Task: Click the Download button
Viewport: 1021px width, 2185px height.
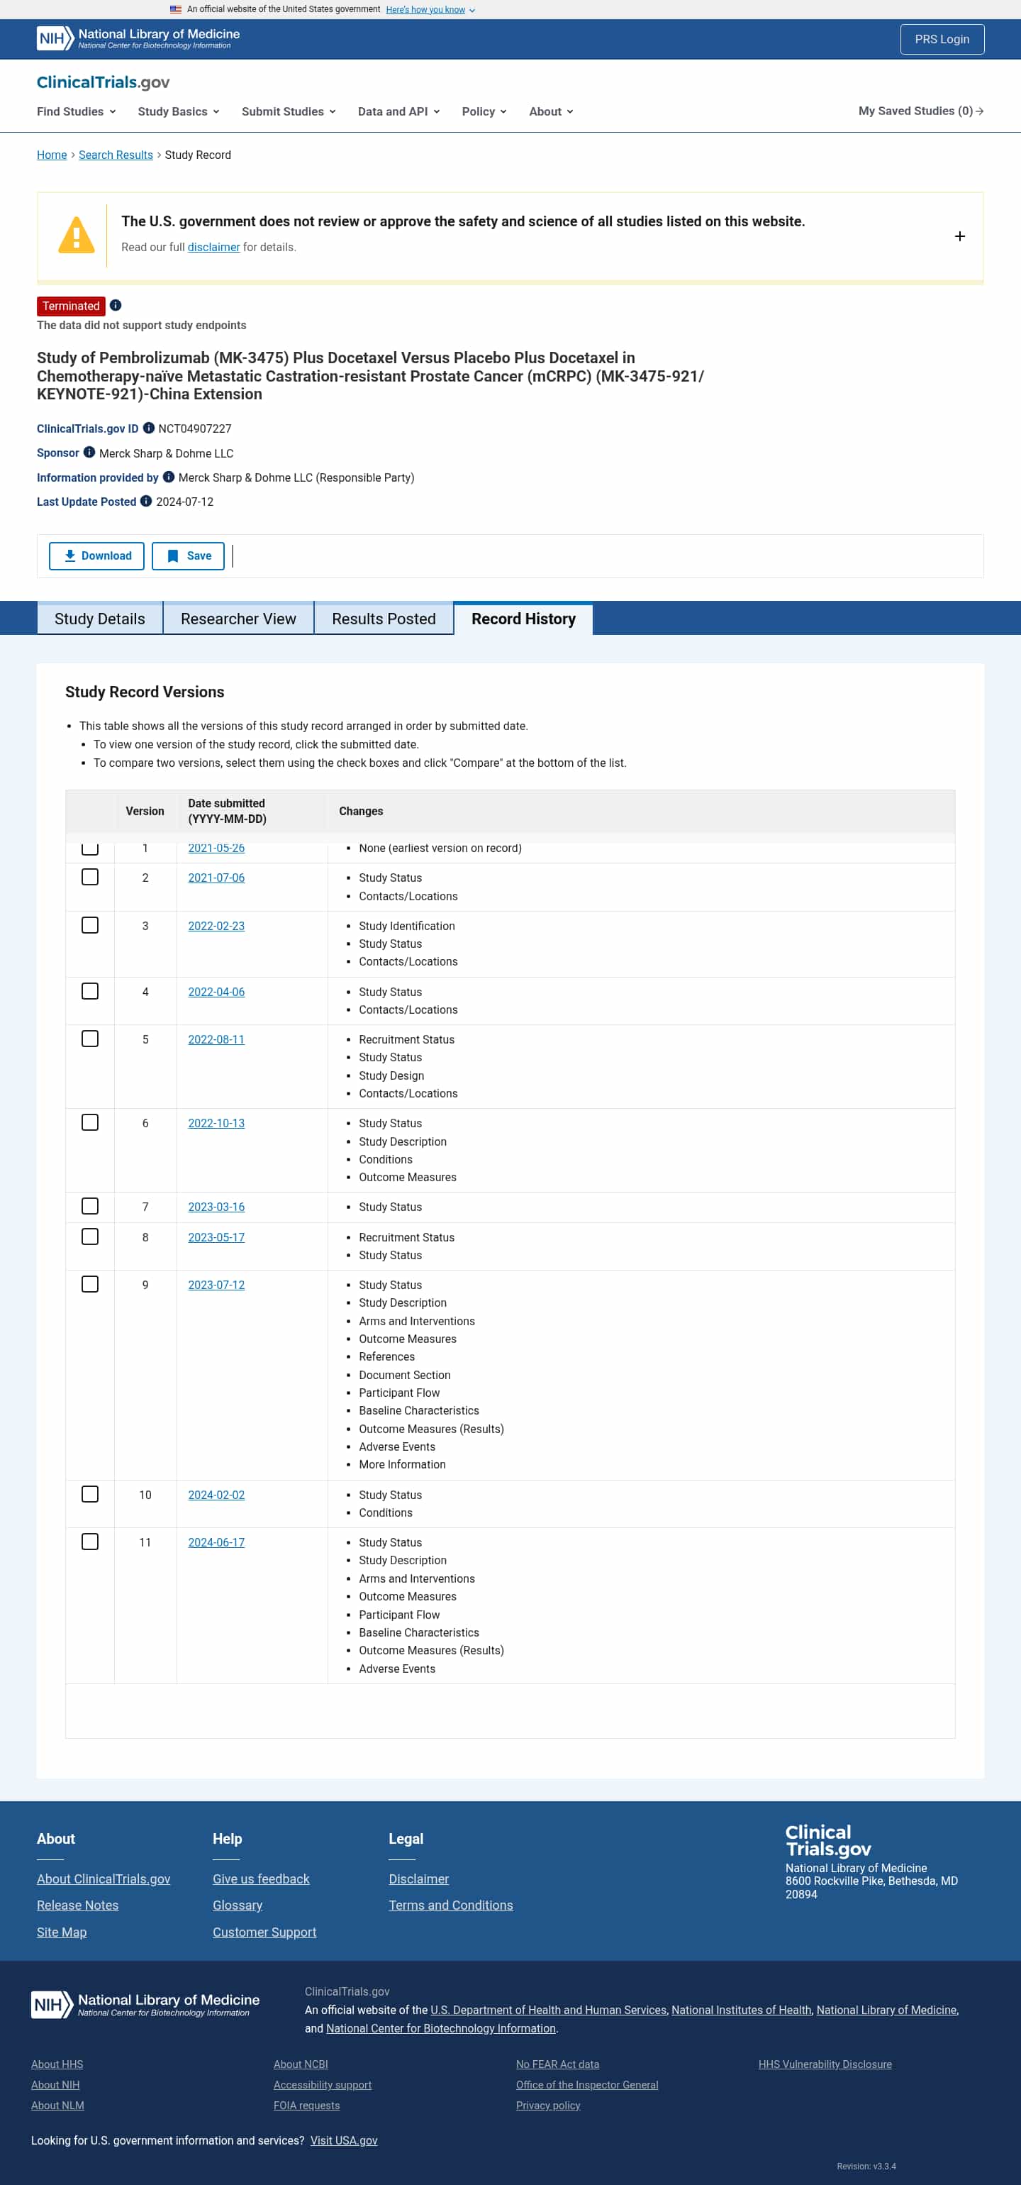Action: tap(96, 556)
